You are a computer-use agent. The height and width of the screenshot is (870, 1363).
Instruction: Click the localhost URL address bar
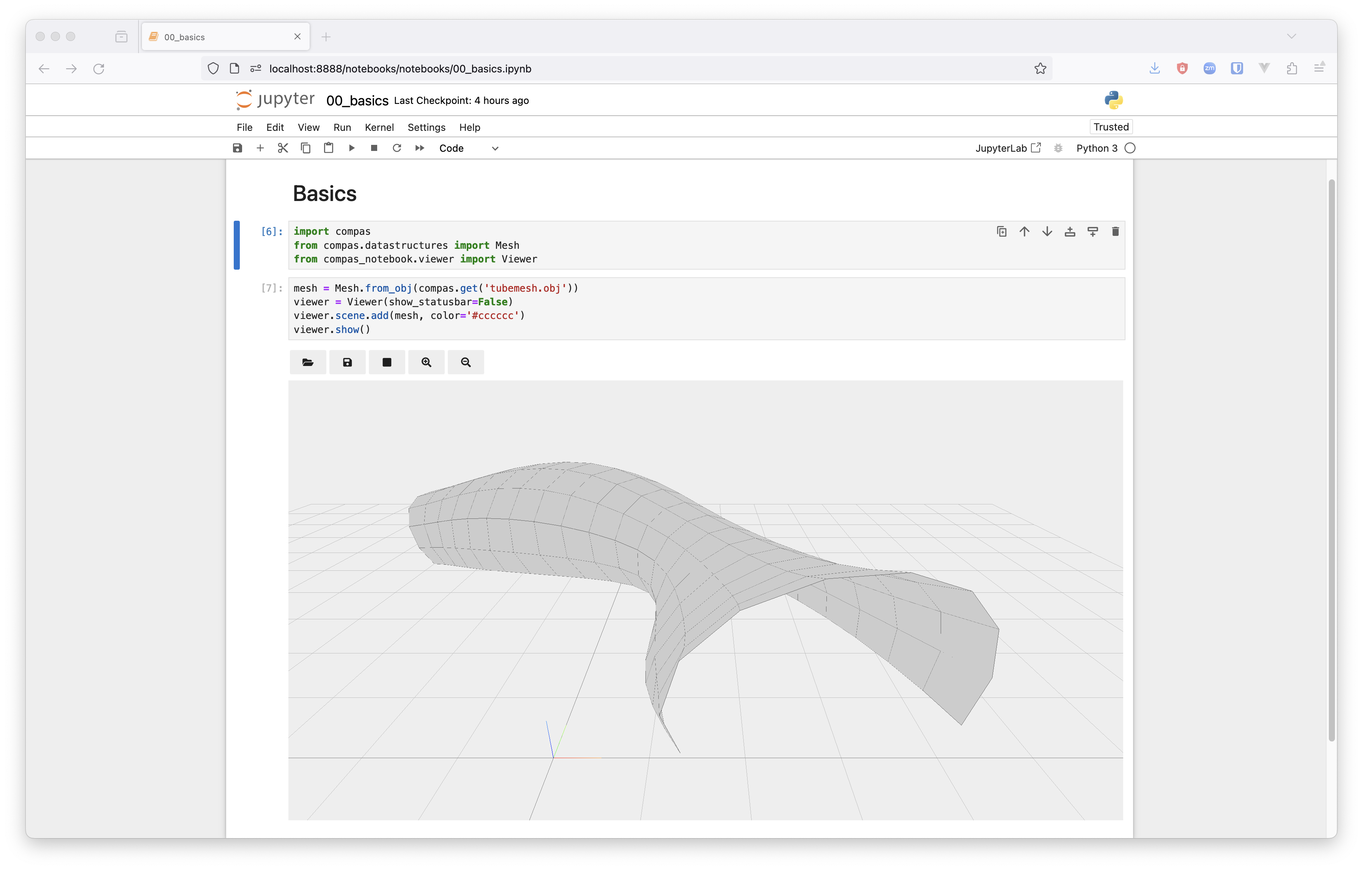[626, 68]
